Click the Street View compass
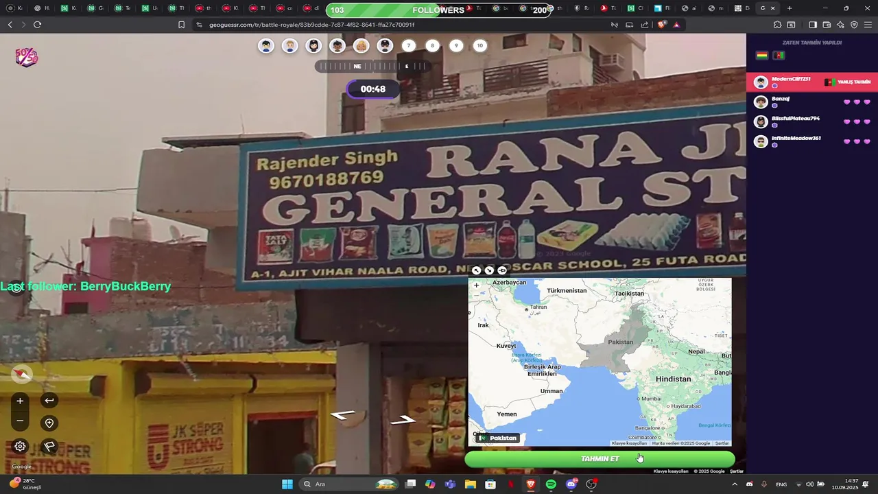Image resolution: width=878 pixels, height=494 pixels. [x=22, y=374]
